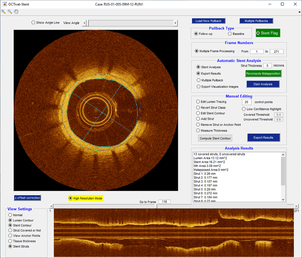Screen dimensions: 302x258
Task: Click the Go to Frame input box
Action: 164,201
